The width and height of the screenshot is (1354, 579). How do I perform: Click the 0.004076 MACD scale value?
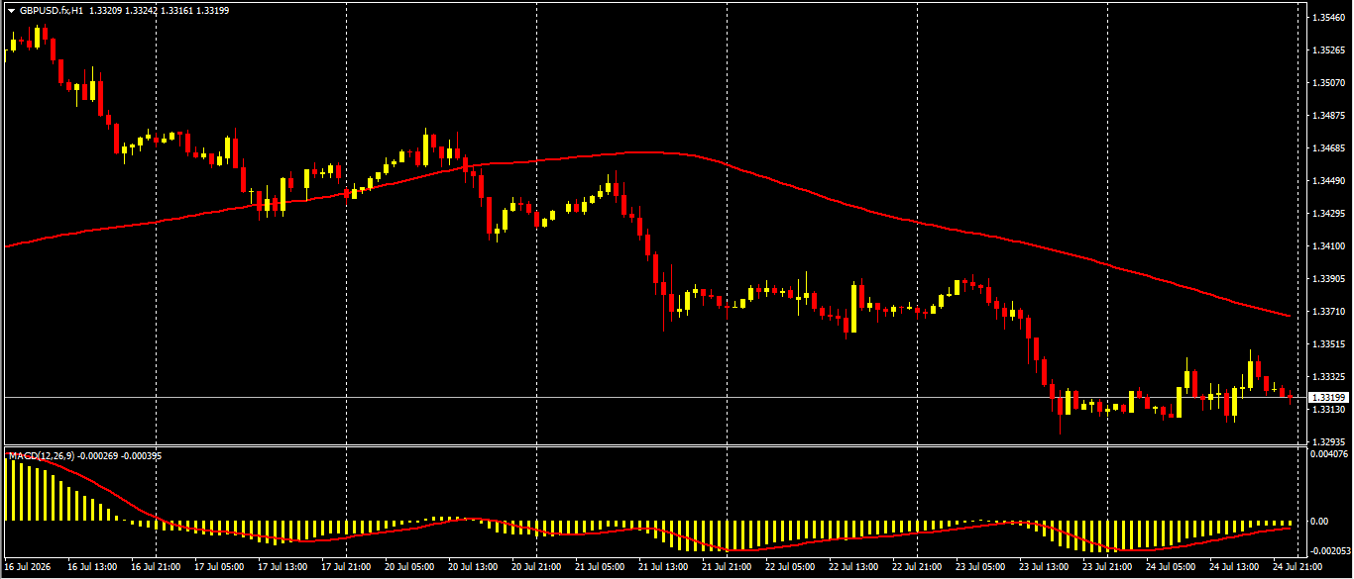tap(1330, 454)
